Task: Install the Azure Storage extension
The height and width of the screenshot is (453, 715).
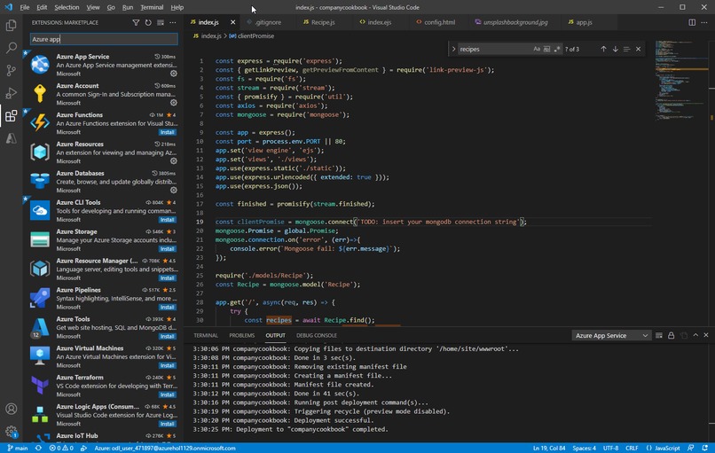Action: click(x=168, y=249)
